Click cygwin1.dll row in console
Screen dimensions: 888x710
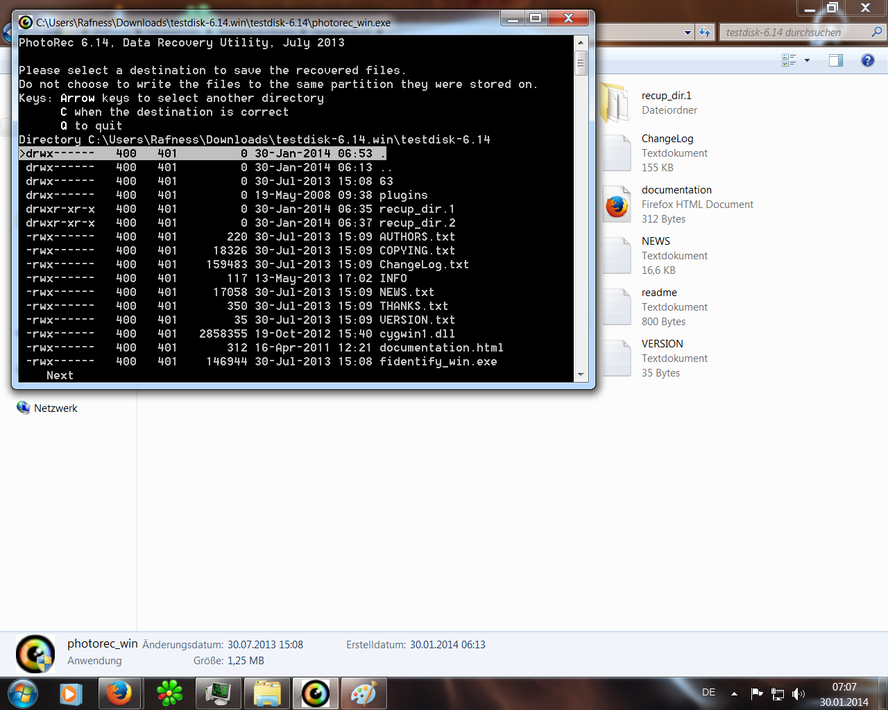point(241,334)
